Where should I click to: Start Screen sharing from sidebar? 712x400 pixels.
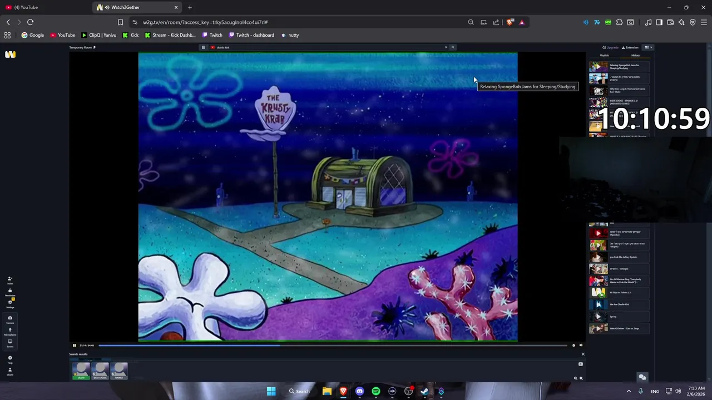click(x=9, y=343)
